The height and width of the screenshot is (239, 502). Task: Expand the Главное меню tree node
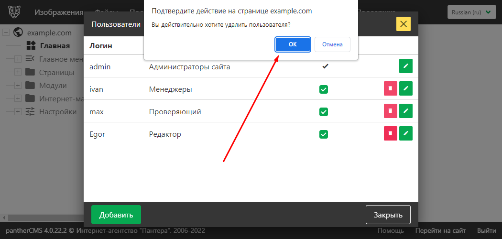[x=18, y=59]
